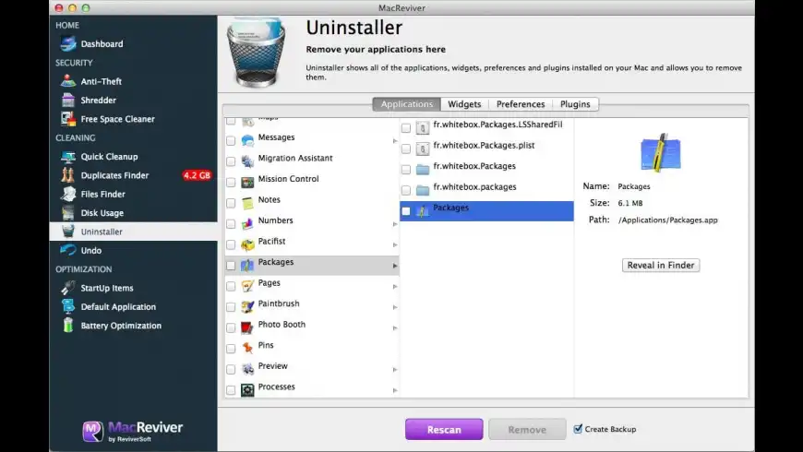Click the Migration Assistant app icon
803x452 pixels.
(247, 161)
